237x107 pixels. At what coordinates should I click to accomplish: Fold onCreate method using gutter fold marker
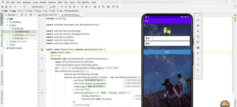[46, 59]
